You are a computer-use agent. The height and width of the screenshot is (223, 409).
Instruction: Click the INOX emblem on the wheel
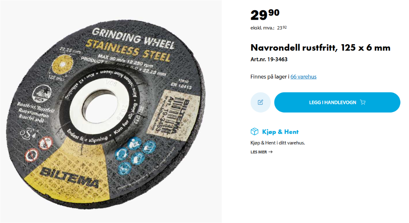coord(41,94)
